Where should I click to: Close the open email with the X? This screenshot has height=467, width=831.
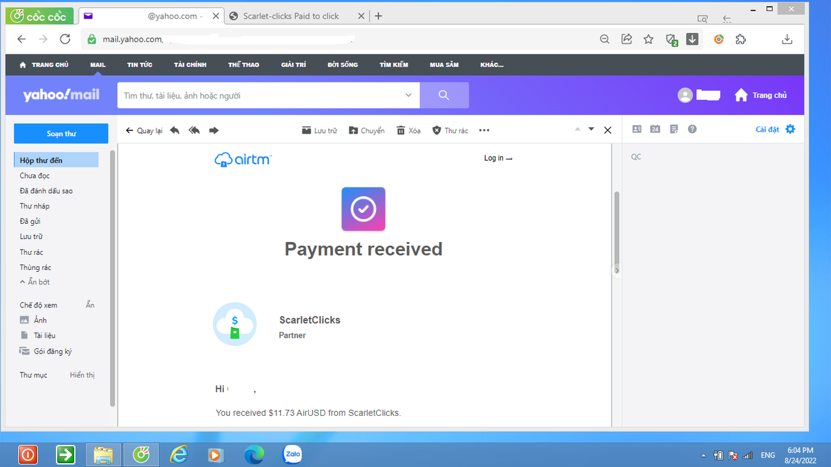(608, 130)
